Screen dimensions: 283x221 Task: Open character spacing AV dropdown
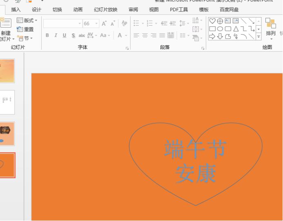92,35
